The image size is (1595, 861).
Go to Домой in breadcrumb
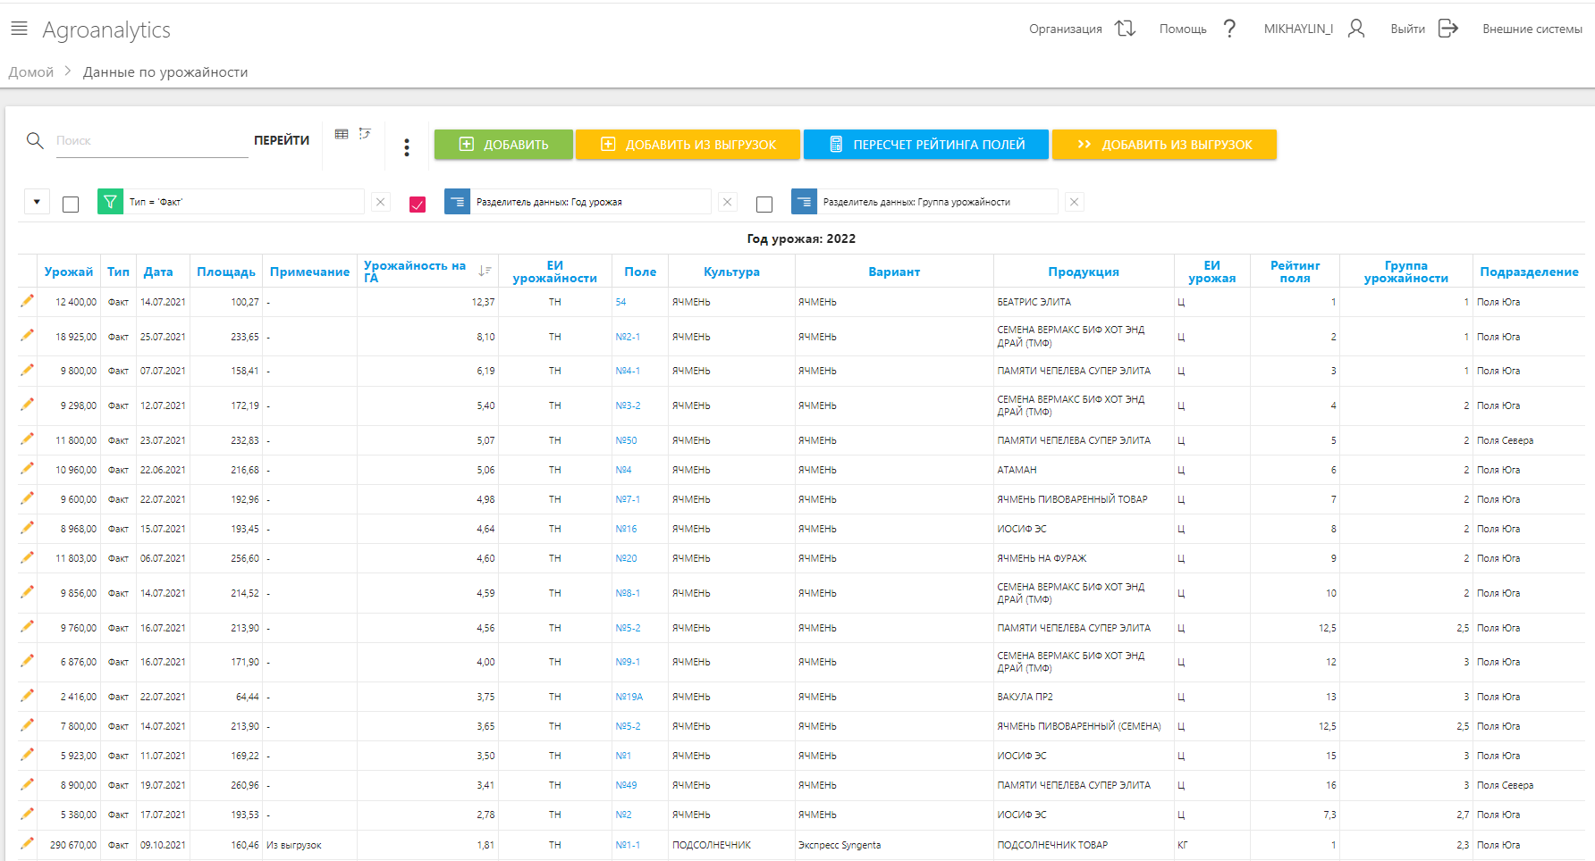(x=31, y=72)
